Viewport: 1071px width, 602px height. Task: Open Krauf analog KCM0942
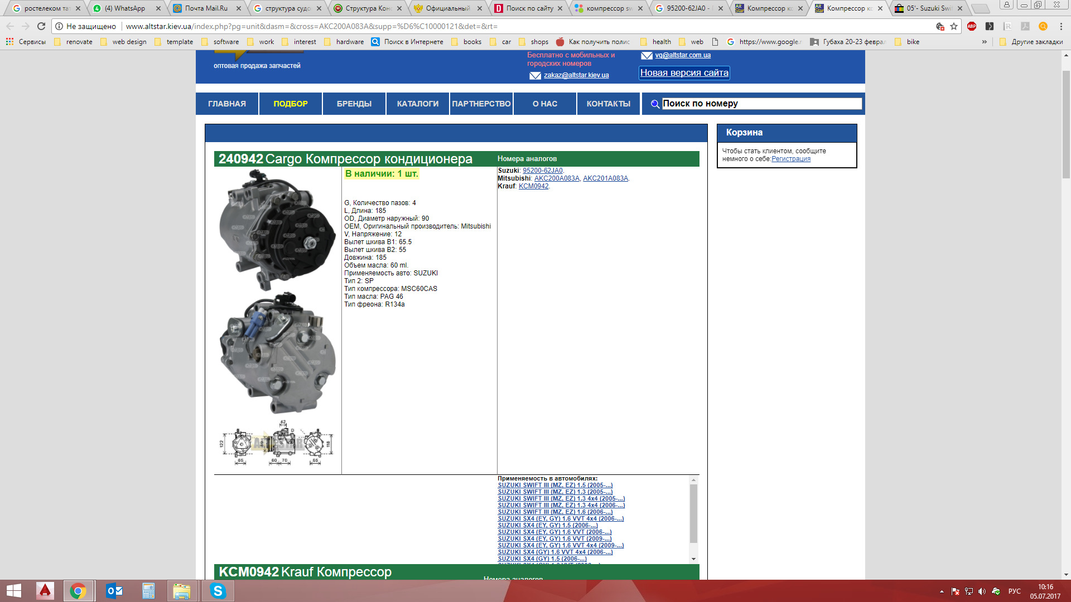pyautogui.click(x=534, y=186)
